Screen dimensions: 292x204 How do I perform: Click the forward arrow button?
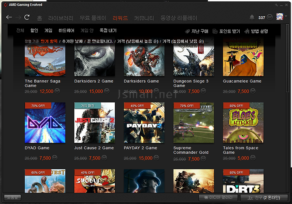pos(18,17)
